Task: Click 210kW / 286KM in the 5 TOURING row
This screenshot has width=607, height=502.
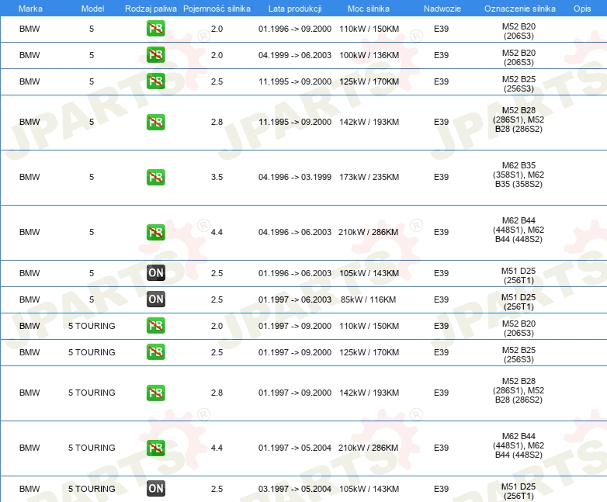Action: click(368, 448)
